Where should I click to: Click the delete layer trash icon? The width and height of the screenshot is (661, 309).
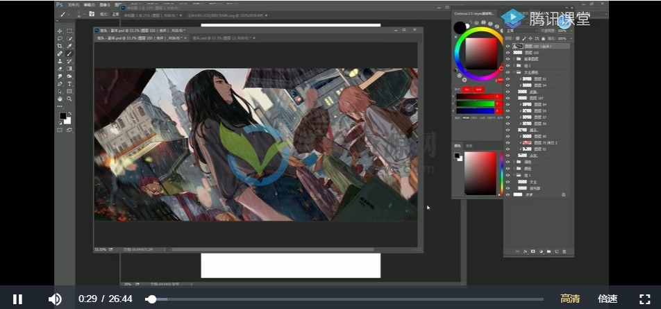[564, 251]
